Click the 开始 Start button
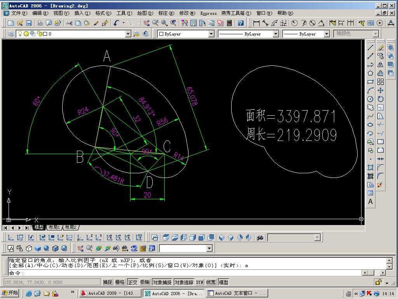This screenshot has height=299, width=398. (10, 293)
